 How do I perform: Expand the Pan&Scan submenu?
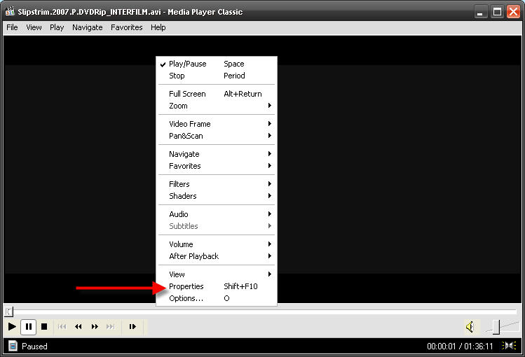217,136
